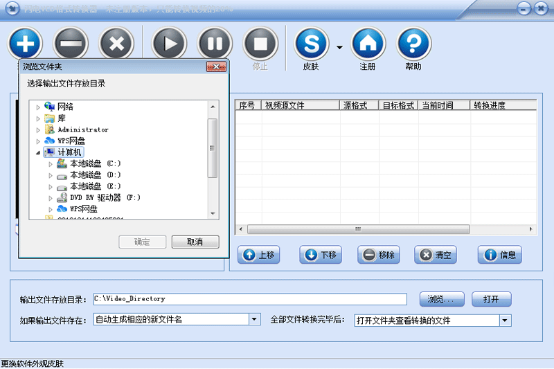
Task: Click the 序号 column header
Action: click(249, 105)
